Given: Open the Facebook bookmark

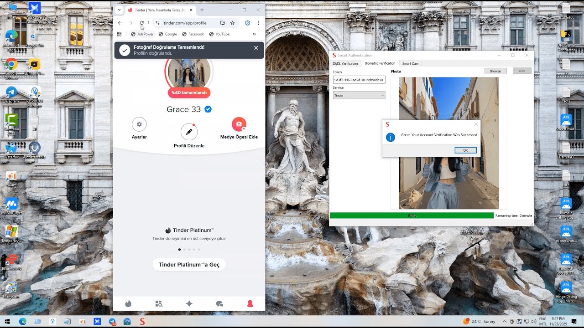Looking at the screenshot, I should [193, 34].
